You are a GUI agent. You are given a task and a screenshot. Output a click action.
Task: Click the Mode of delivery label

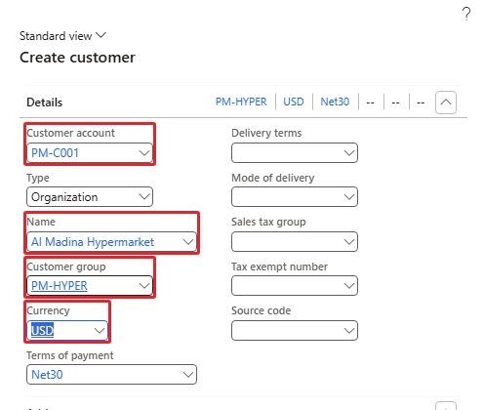coord(273,178)
